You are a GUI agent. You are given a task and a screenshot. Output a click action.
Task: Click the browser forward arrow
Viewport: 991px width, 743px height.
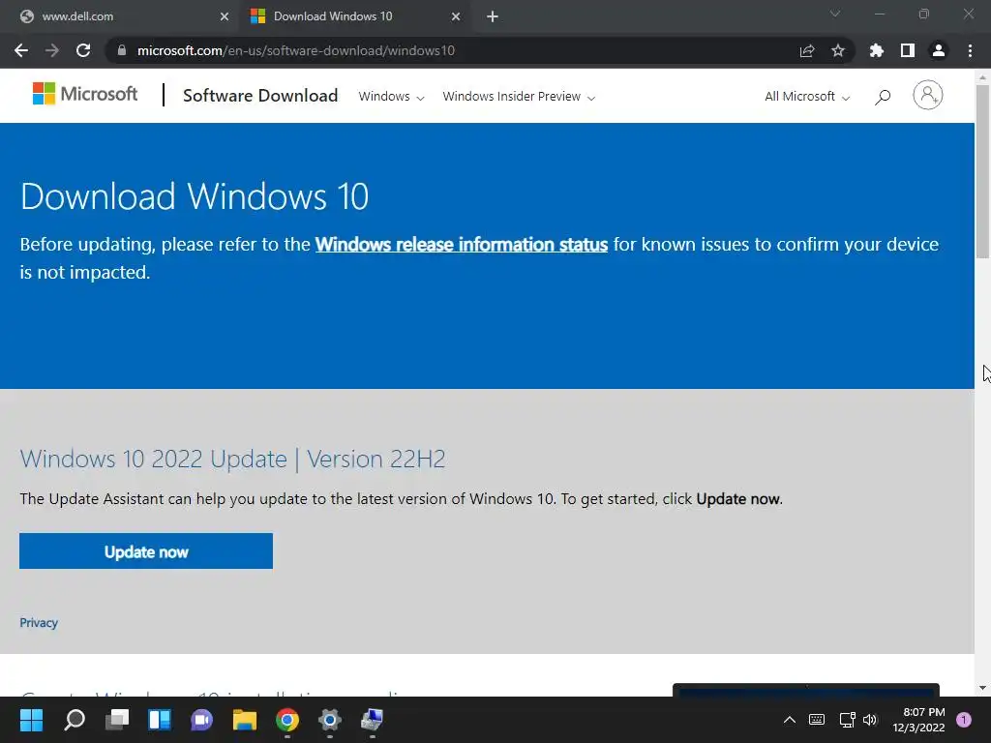(x=52, y=50)
